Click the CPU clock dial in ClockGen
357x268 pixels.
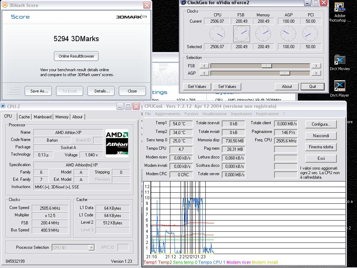(218, 34)
